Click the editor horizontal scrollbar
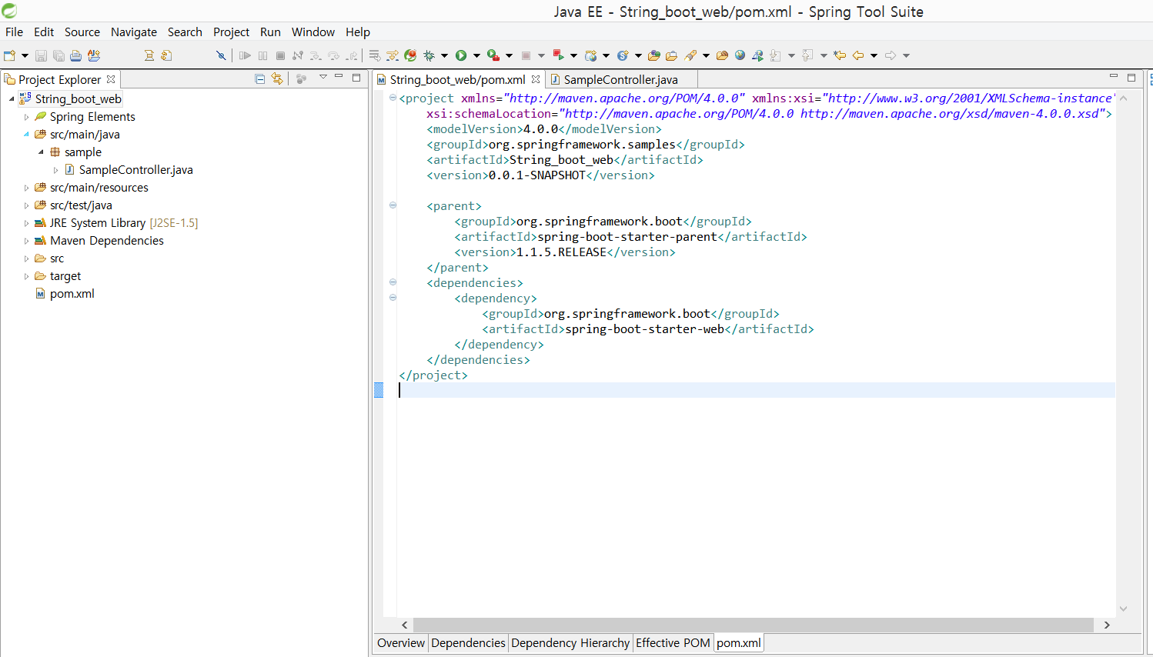The image size is (1153, 657). coord(753,625)
